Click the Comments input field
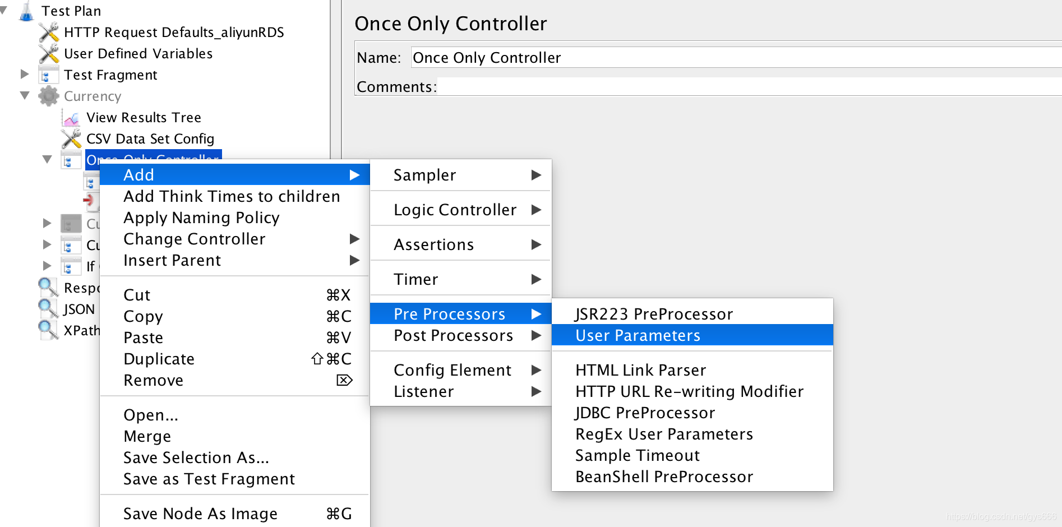This screenshot has height=527, width=1062. tap(749, 86)
